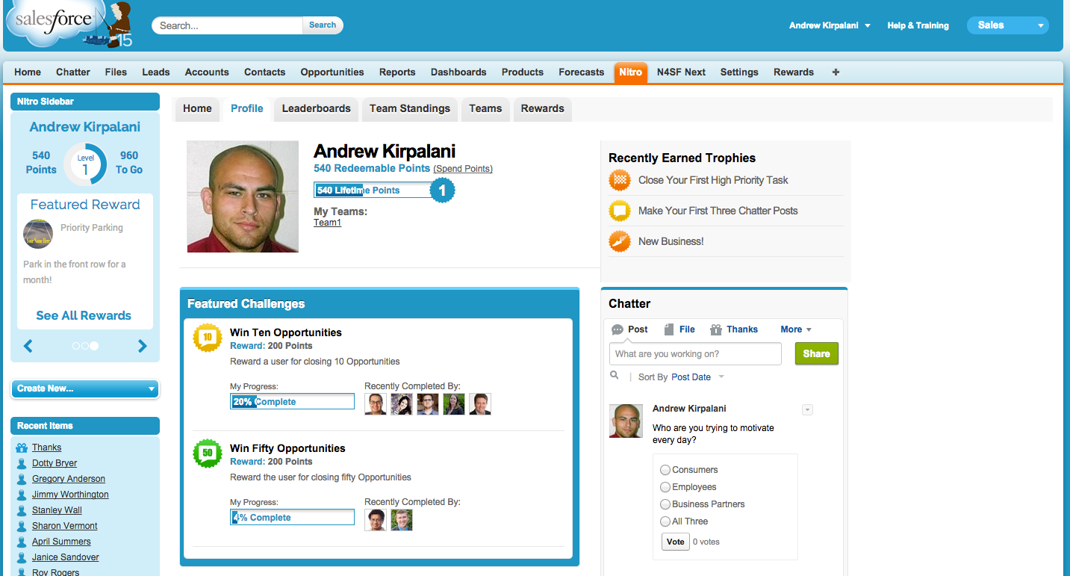This screenshot has width=1070, height=576.
Task: Focus the top Search input field
Action: click(x=228, y=25)
